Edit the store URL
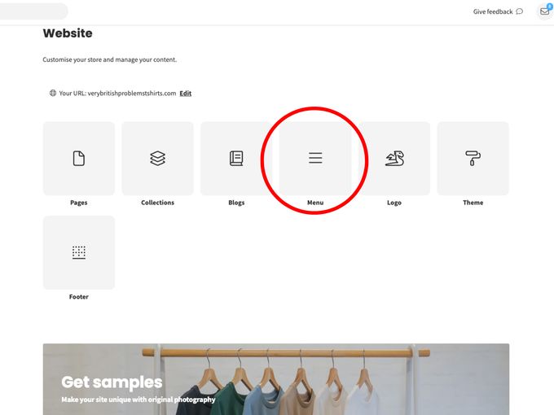Screen dimensions: 554x415 coord(186,93)
